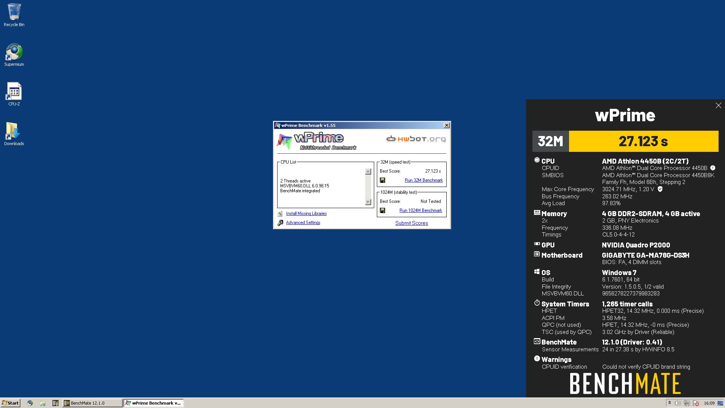The height and width of the screenshot is (408, 725).
Task: Open the BenchMate quick launch icon in taskbar
Action: (x=56, y=403)
